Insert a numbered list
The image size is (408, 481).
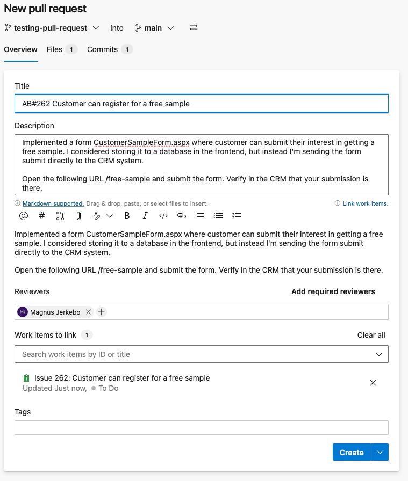(218, 216)
